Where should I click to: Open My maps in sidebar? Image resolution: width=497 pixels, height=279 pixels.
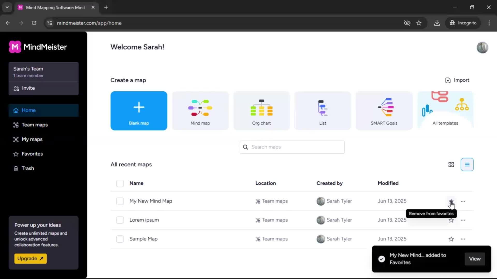tap(43, 139)
